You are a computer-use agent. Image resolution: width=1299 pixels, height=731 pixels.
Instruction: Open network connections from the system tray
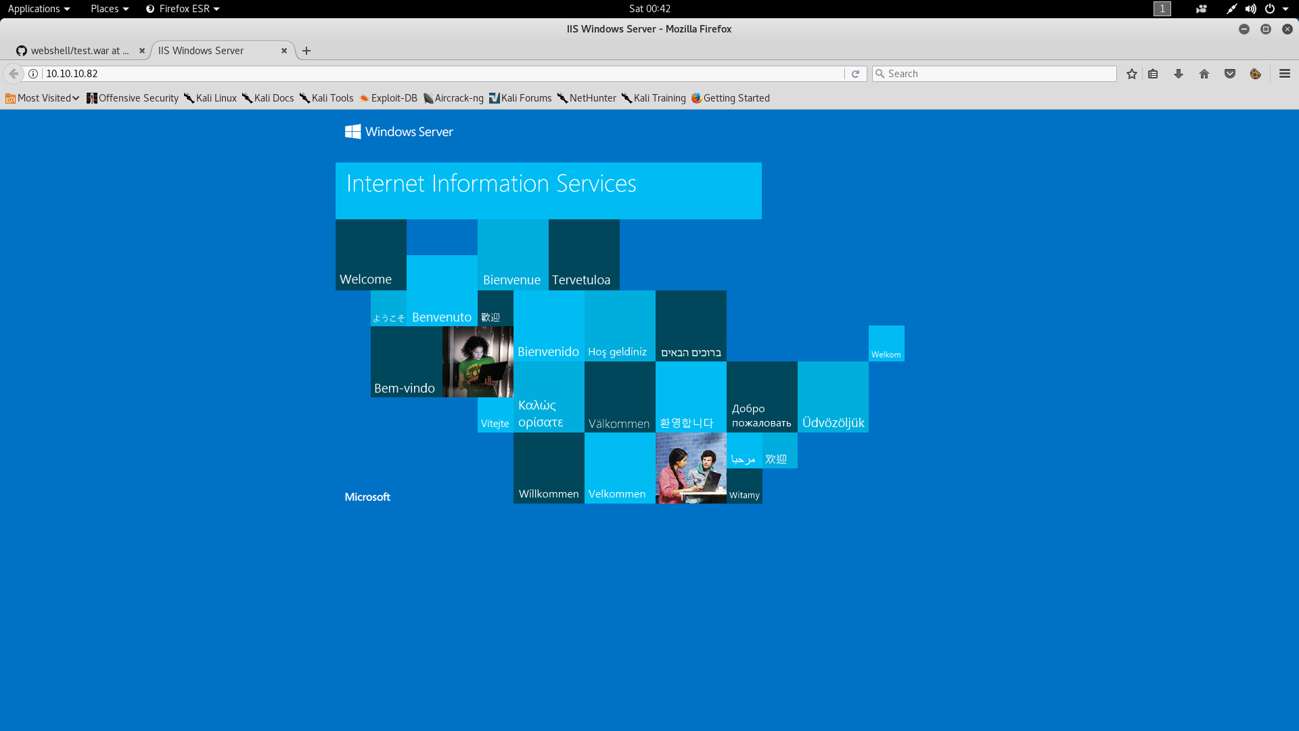click(x=1231, y=9)
